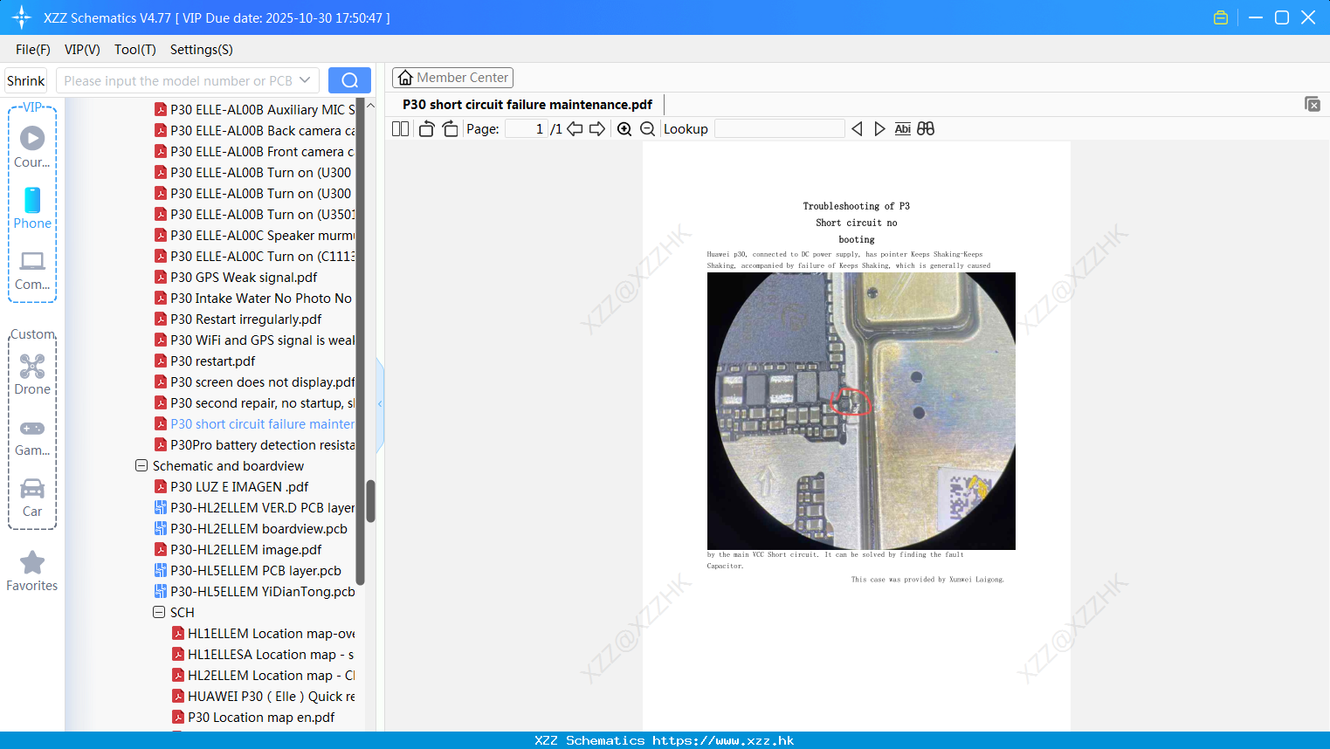Close the PDF tab panel icon
The image size is (1330, 749).
1313,104
